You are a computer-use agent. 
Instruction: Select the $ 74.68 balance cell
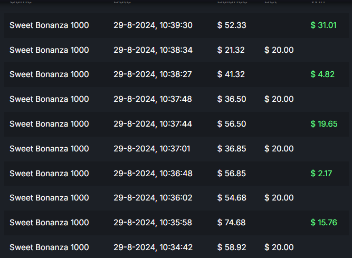[x=232, y=223]
